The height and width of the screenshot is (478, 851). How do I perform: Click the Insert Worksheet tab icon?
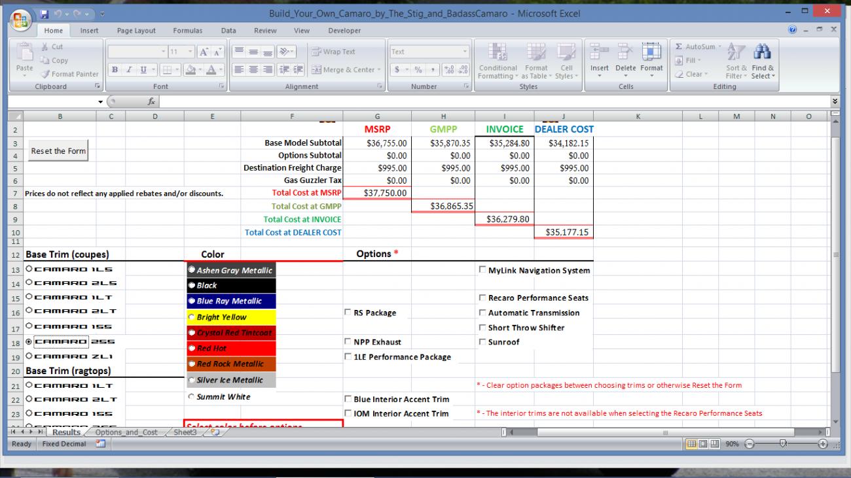pos(215,432)
